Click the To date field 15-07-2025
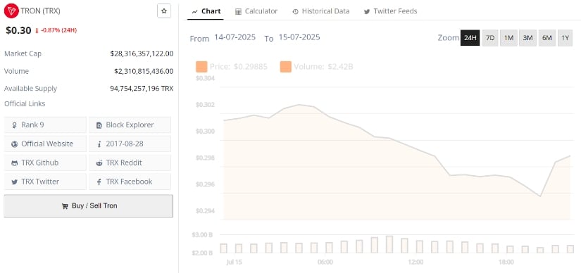This screenshot has width=581, height=273. coord(299,37)
